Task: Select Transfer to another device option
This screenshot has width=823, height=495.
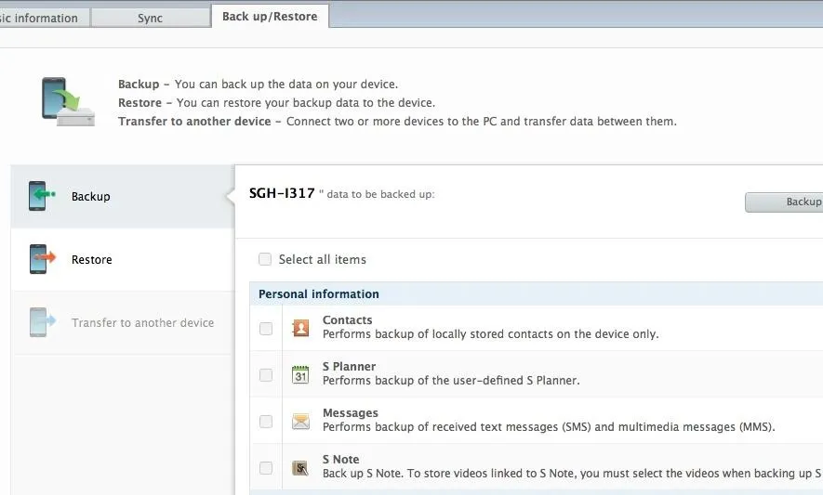Action: coord(123,322)
